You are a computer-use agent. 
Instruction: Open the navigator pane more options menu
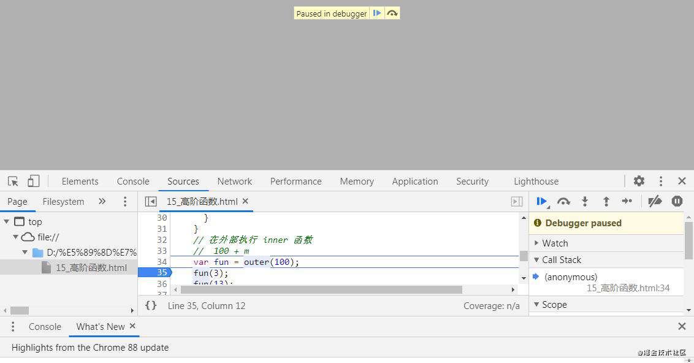point(125,202)
